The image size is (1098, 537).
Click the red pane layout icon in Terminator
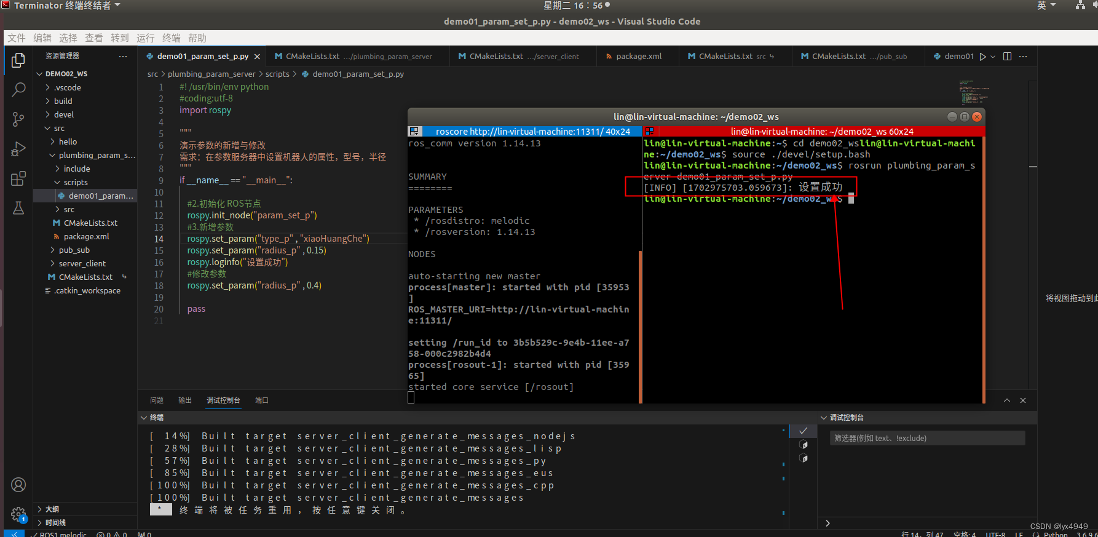click(x=649, y=132)
